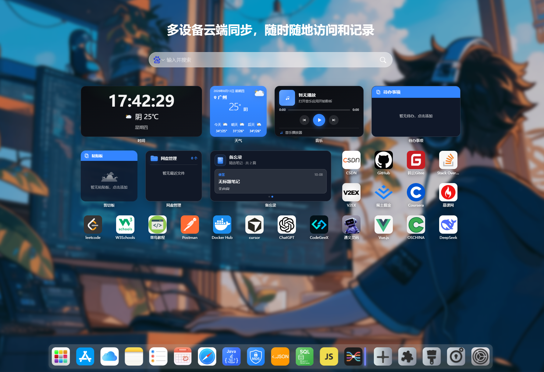Click 暂无粘贴板，点击添加 to add clipboard item
Screen dimensions: 544x372
pos(109,187)
